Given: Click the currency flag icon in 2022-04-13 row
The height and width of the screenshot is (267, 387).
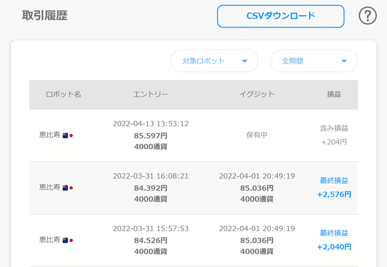Looking at the screenshot, I should (x=68, y=135).
